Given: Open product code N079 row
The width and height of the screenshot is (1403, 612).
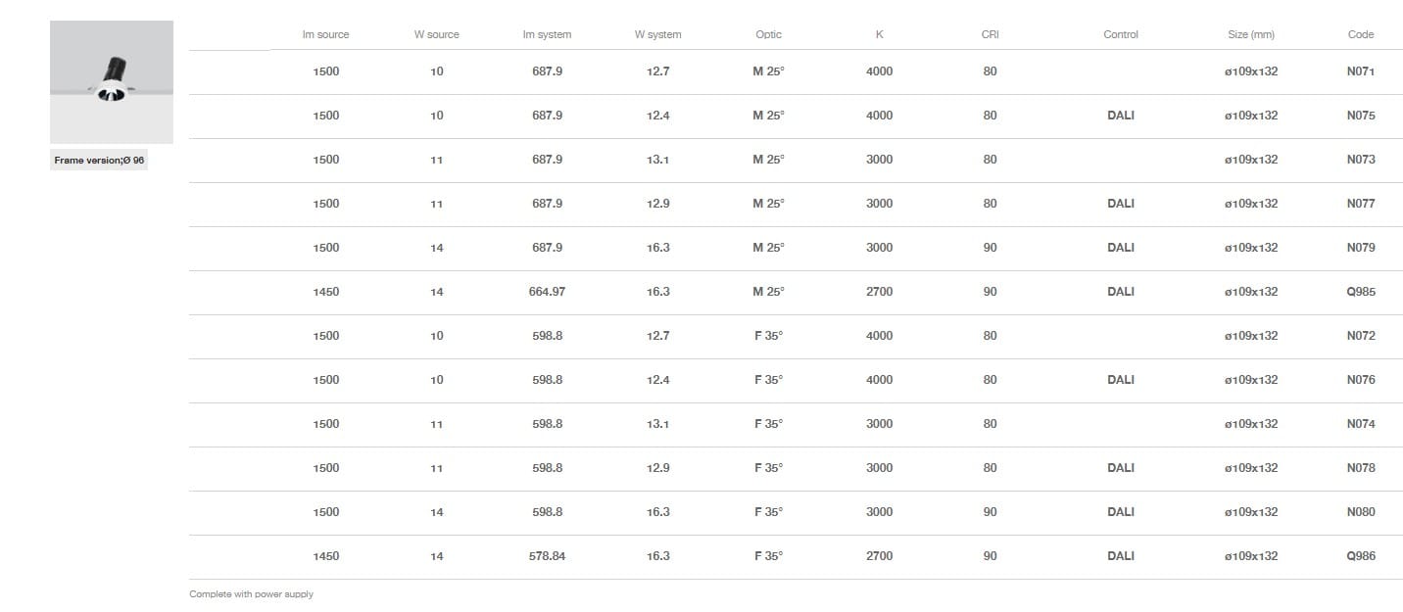Looking at the screenshot, I should tap(1361, 248).
